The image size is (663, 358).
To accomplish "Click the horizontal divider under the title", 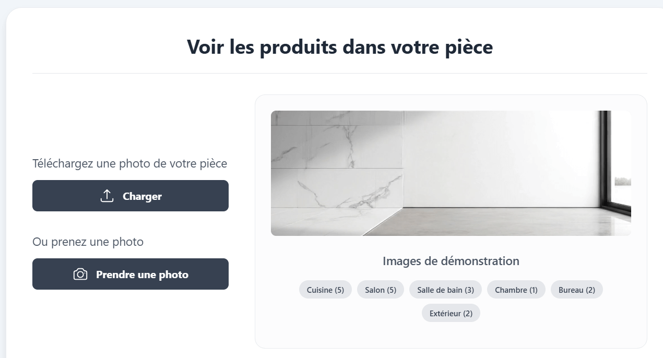I will point(339,74).
